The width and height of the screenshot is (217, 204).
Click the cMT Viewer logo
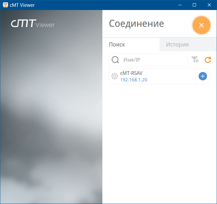pos(33,23)
